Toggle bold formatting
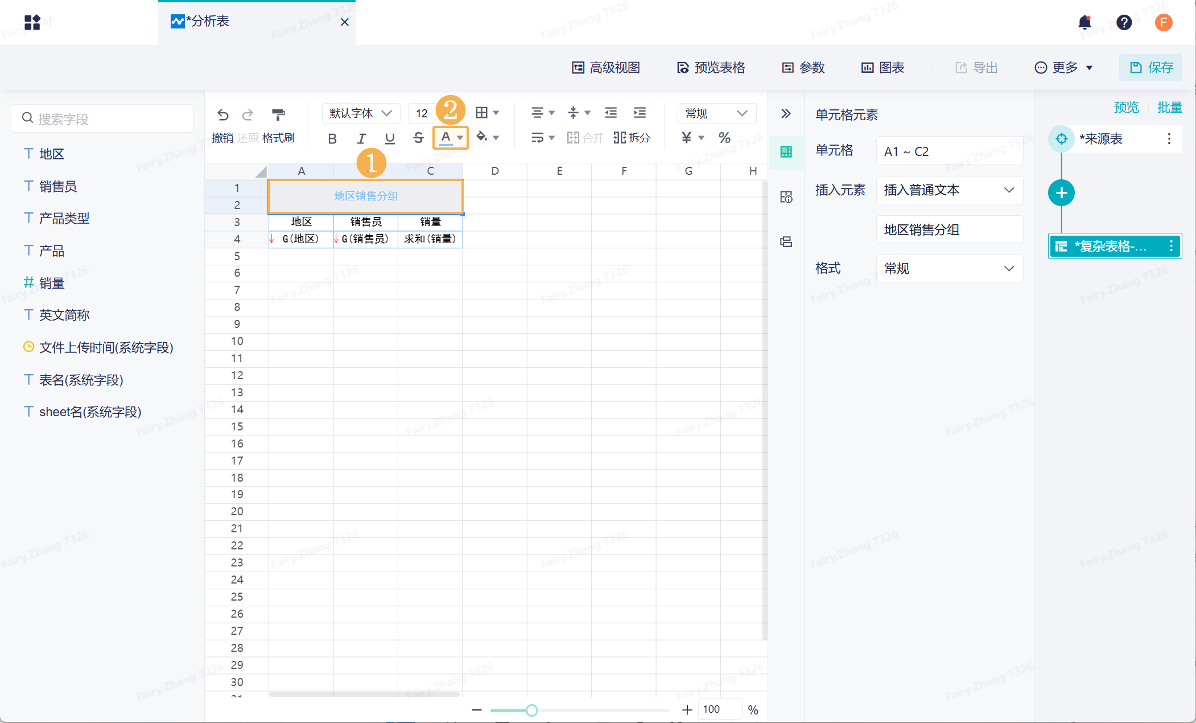Viewport: 1196px width, 723px height. 332,138
